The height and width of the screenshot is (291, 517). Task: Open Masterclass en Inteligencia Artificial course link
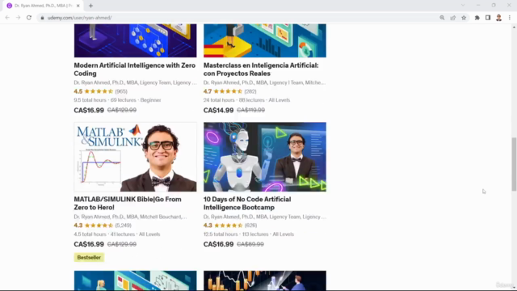click(x=261, y=70)
